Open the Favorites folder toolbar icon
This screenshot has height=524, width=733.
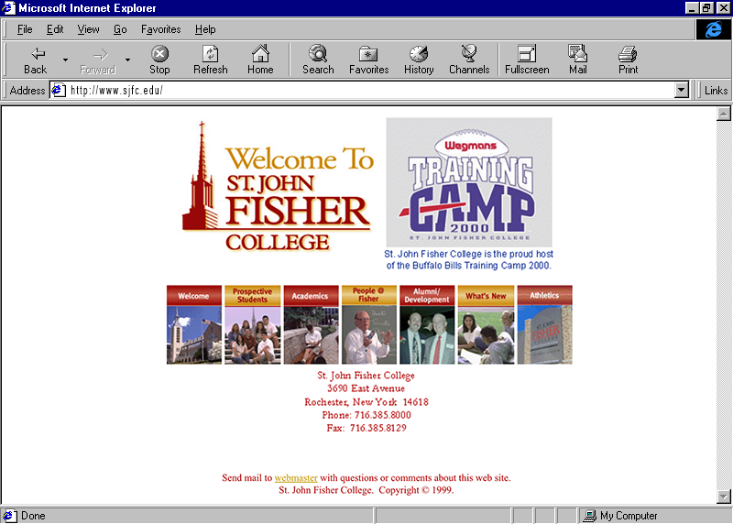pyautogui.click(x=368, y=54)
